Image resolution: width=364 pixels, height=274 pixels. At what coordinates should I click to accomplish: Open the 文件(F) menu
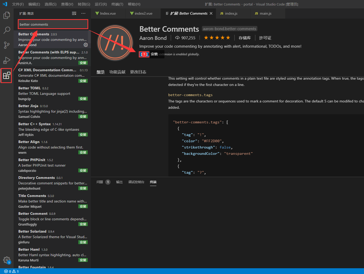tap(18, 4)
